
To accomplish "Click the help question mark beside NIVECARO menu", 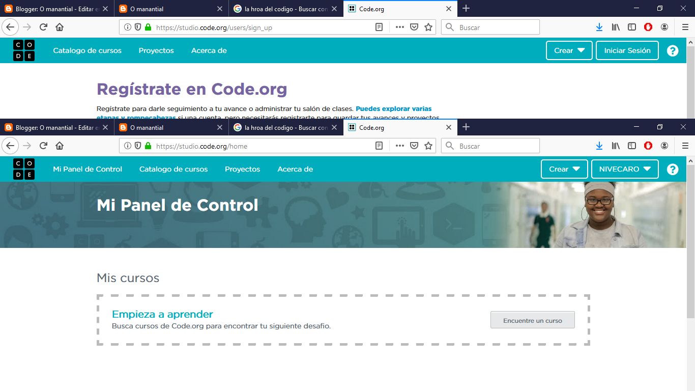I will click(x=672, y=170).
